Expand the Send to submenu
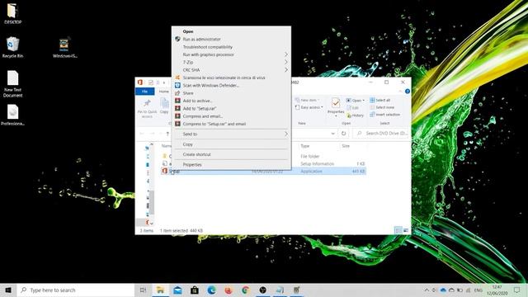Screen dimensions: 528x297 231,134
